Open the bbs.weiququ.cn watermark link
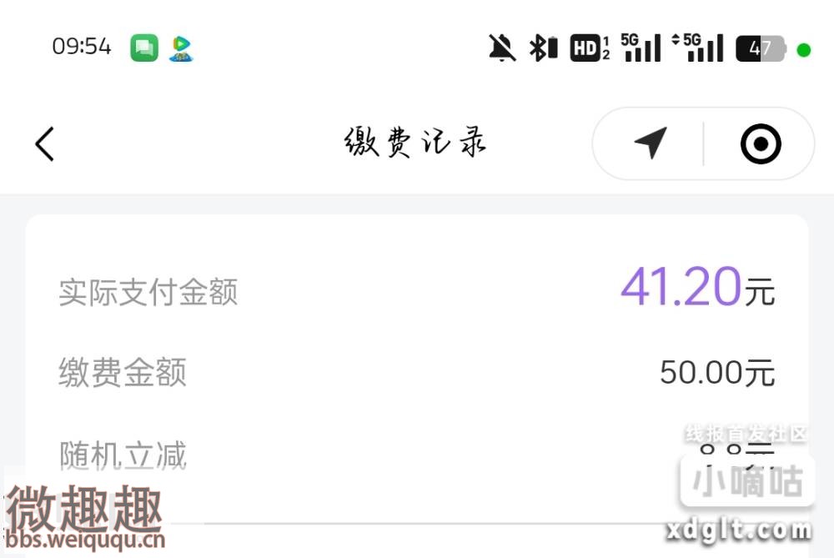 pos(85,540)
